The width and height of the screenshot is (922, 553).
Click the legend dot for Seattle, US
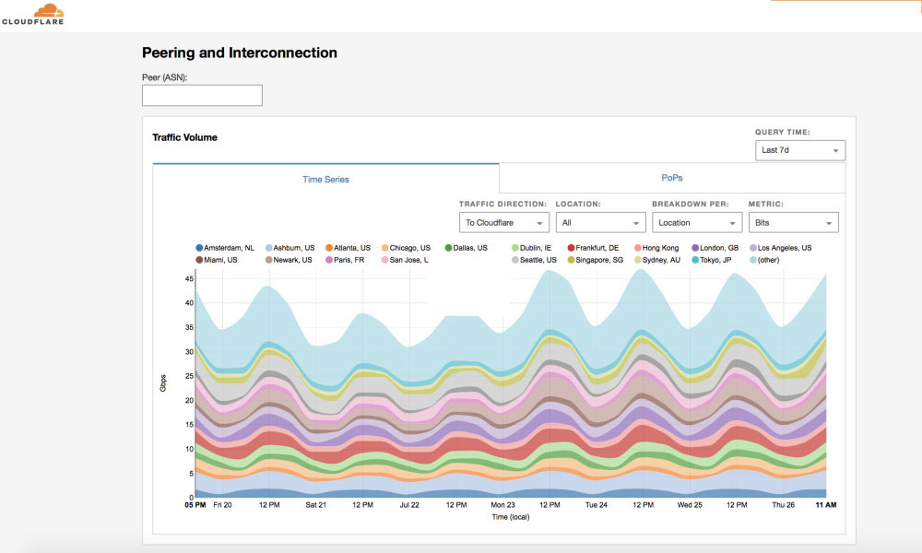click(514, 259)
